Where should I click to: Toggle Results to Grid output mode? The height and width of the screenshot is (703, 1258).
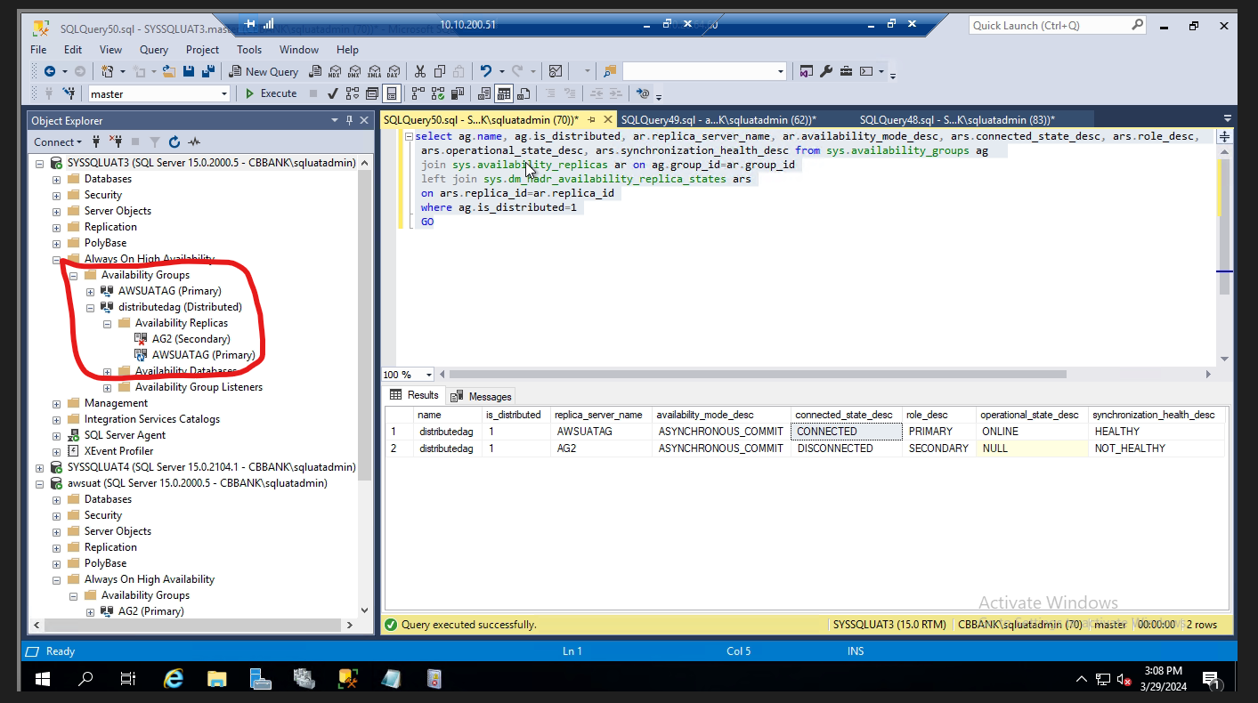504,93
